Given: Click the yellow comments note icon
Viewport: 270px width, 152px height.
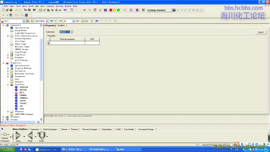Looking at the screenshot, I should click(83, 21).
